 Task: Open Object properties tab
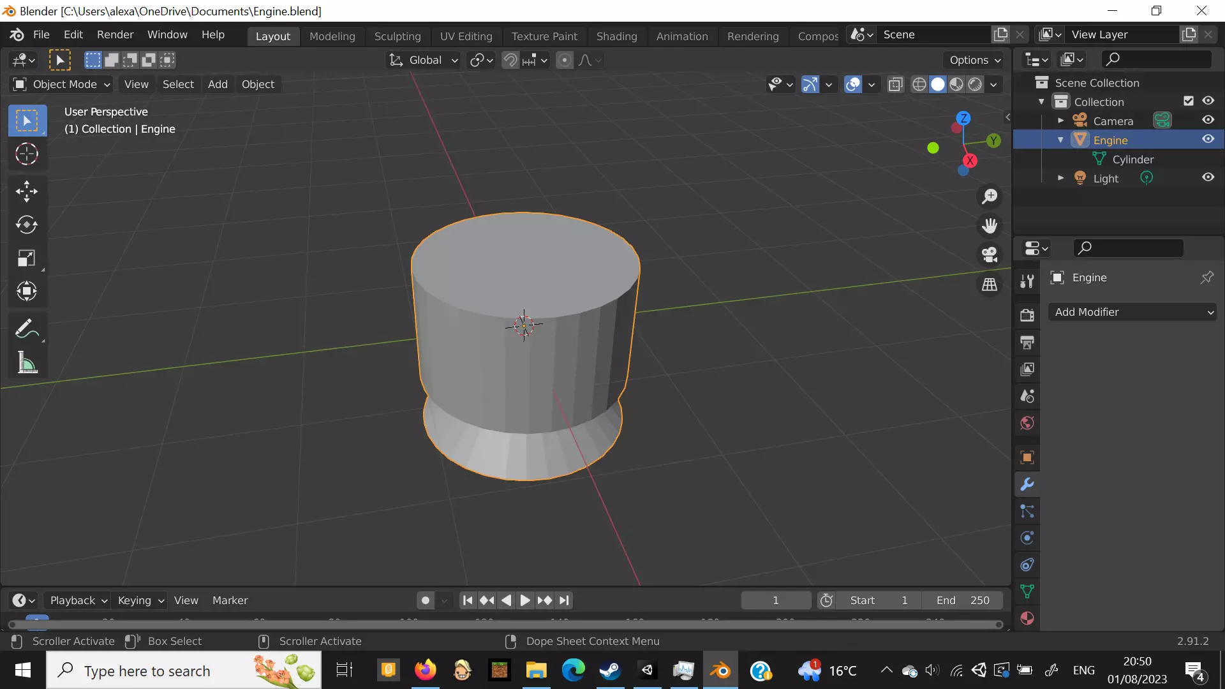pyautogui.click(x=1027, y=457)
